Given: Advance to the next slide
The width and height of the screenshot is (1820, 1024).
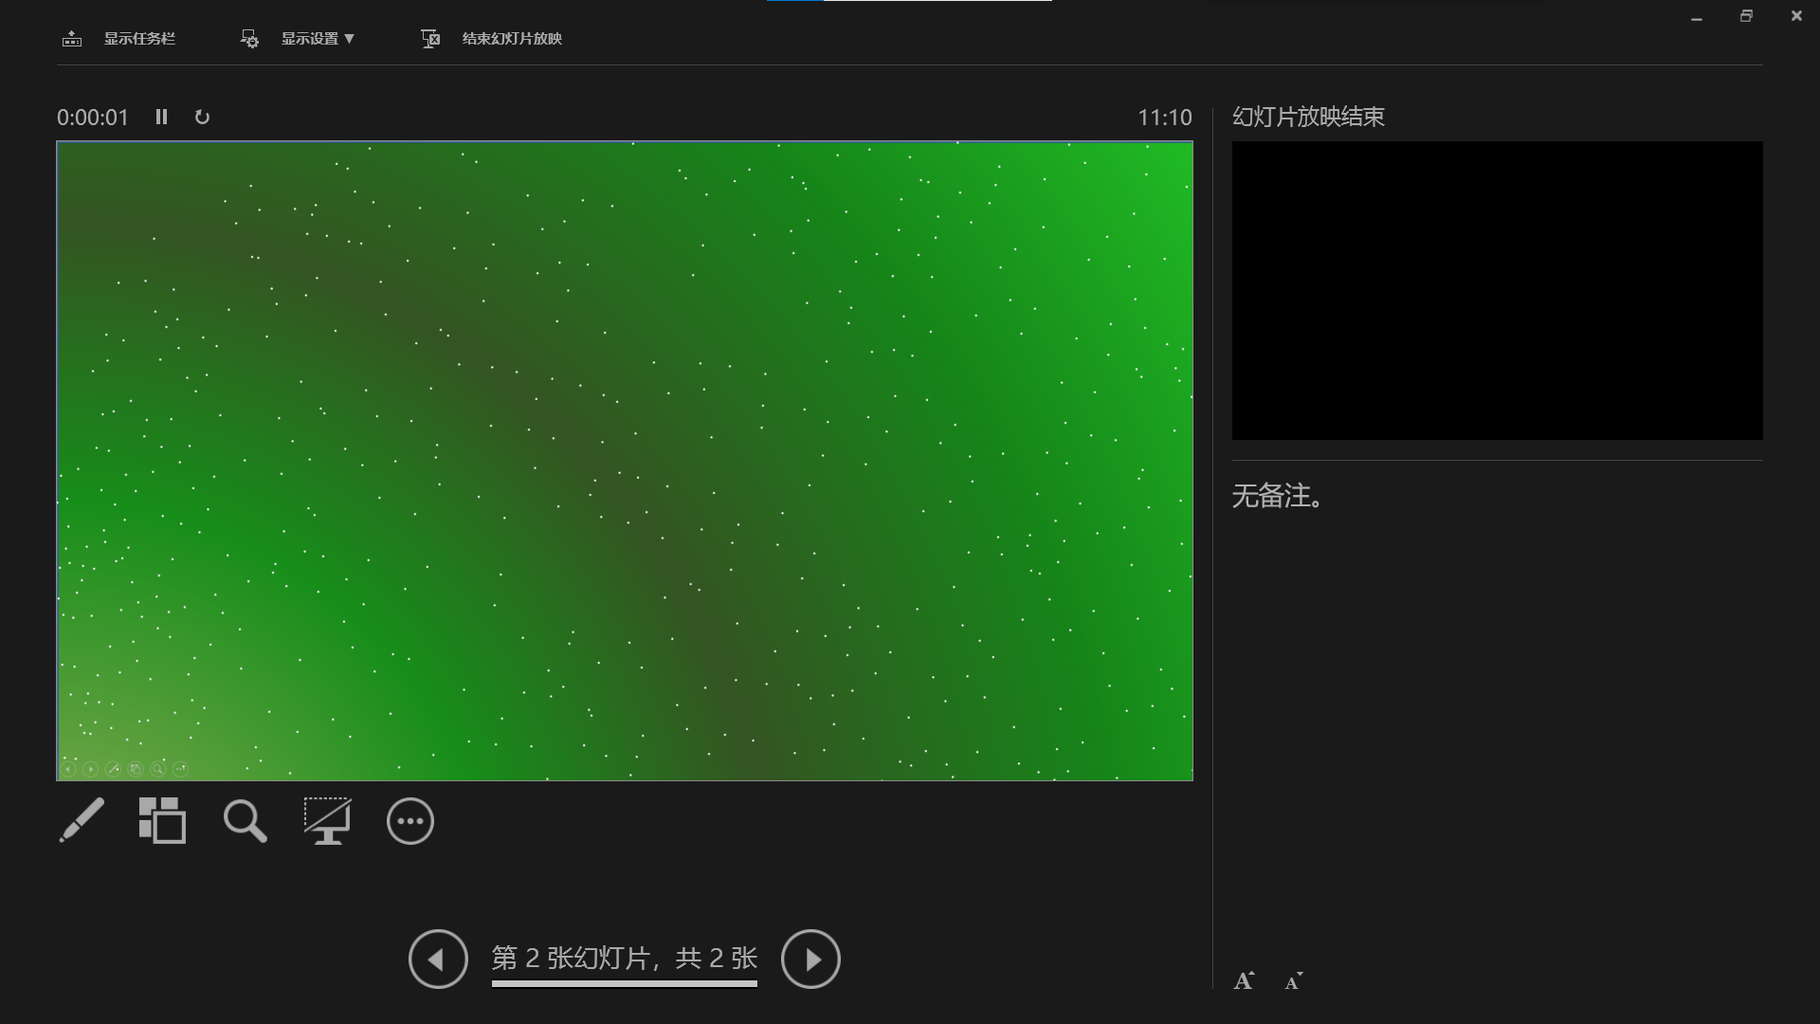Looking at the screenshot, I should 810,960.
